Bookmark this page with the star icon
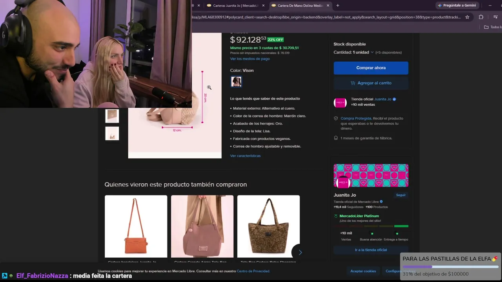The image size is (502, 282). 467,17
